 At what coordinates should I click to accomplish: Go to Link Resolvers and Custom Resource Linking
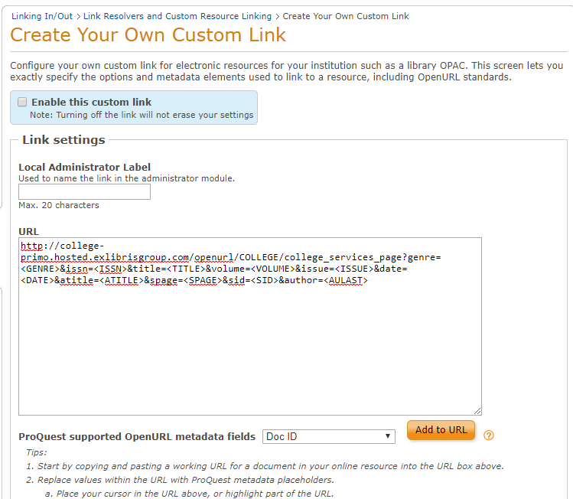coord(177,16)
